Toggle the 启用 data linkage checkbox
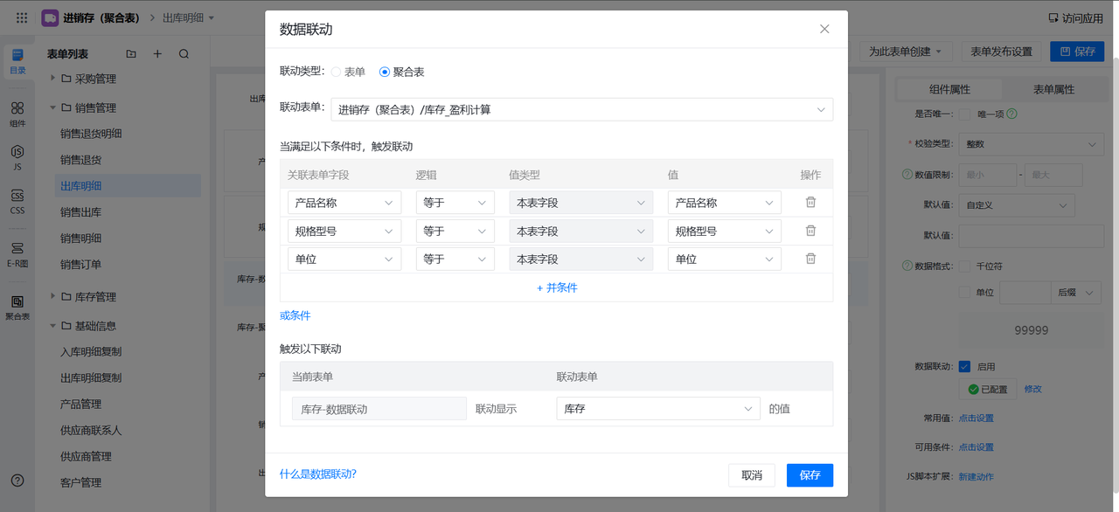 point(965,367)
